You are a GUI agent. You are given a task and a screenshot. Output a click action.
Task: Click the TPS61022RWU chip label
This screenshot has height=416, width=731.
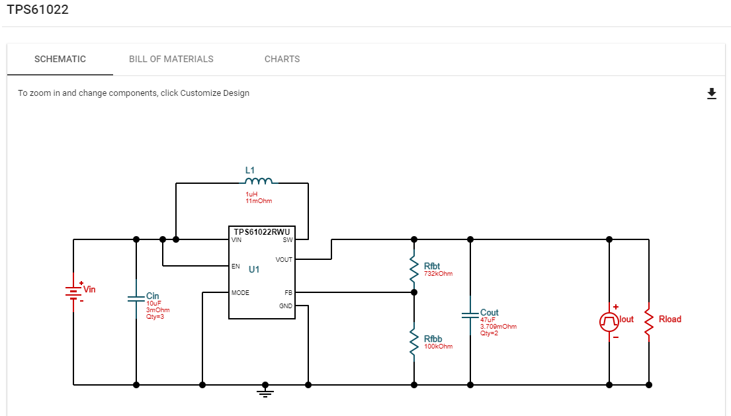[261, 231]
